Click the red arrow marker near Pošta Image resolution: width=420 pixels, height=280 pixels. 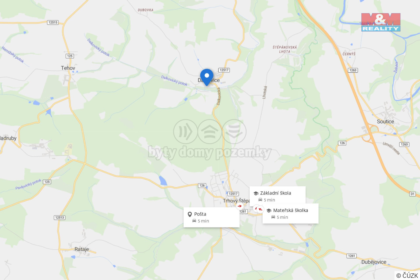coord(240,206)
